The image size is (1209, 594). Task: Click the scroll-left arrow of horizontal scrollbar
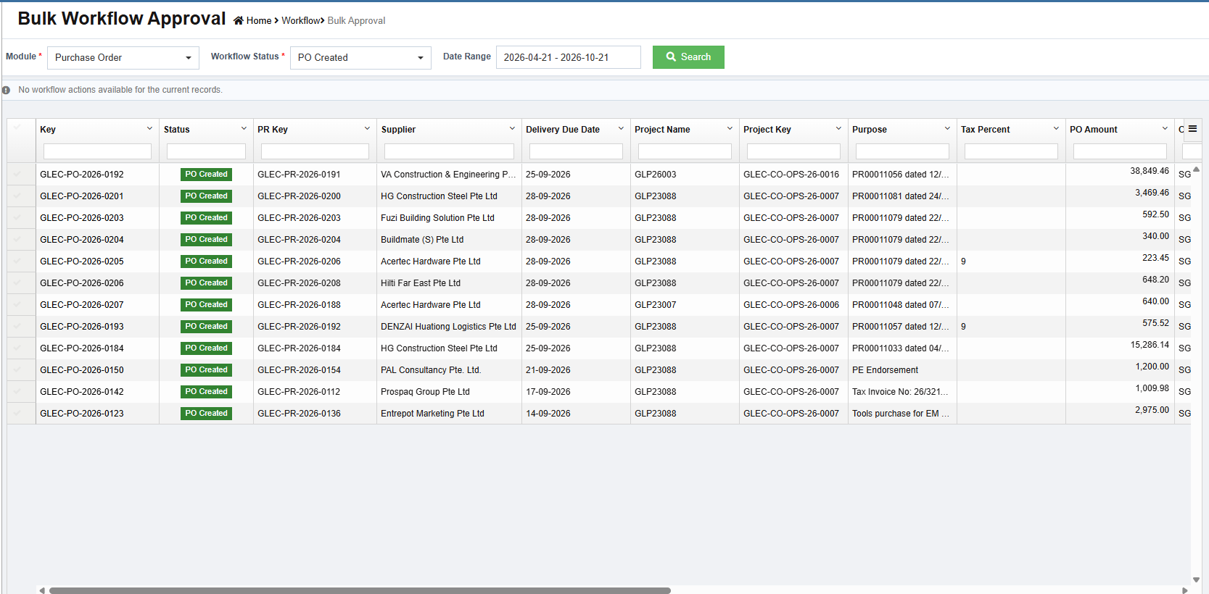[42, 590]
